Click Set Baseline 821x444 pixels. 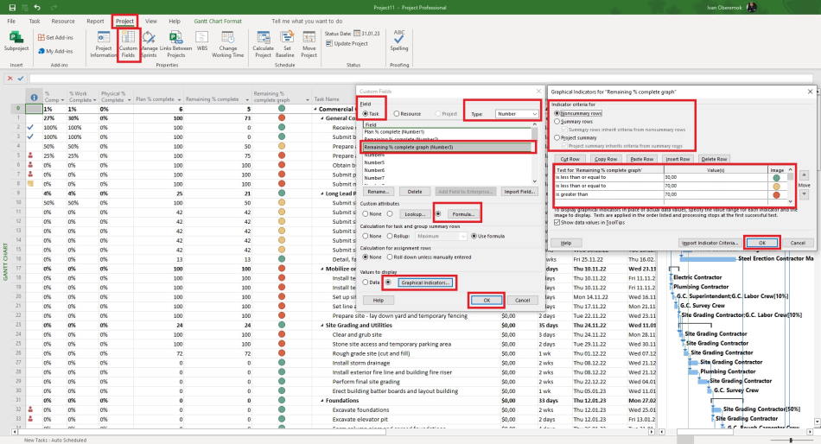287,44
